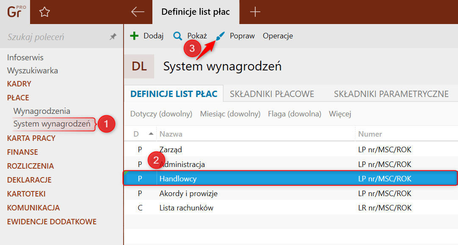
Task: Click the Gr PRO application logo
Action: [x=16, y=12]
